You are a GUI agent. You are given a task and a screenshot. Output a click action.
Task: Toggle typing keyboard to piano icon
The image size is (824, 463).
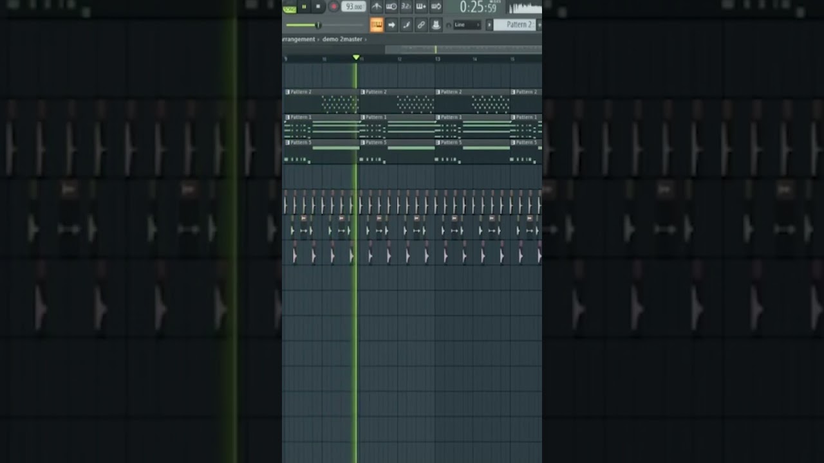(x=377, y=25)
